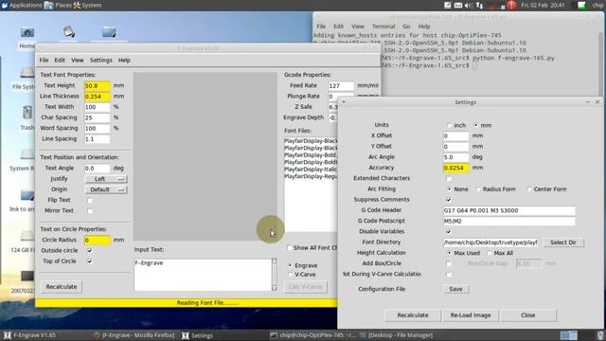Switch to Settings taskbar entry

pyautogui.click(x=198, y=335)
